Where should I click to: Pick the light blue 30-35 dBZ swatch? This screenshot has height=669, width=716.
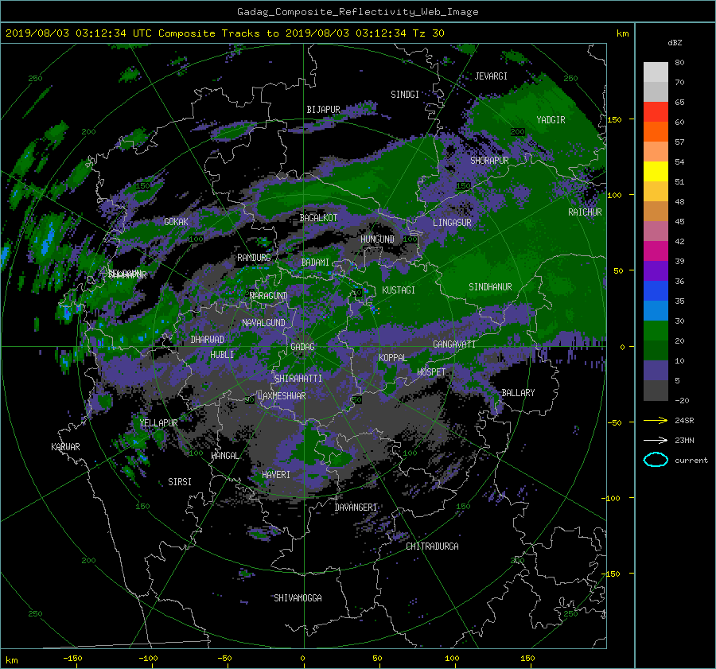pyautogui.click(x=656, y=310)
